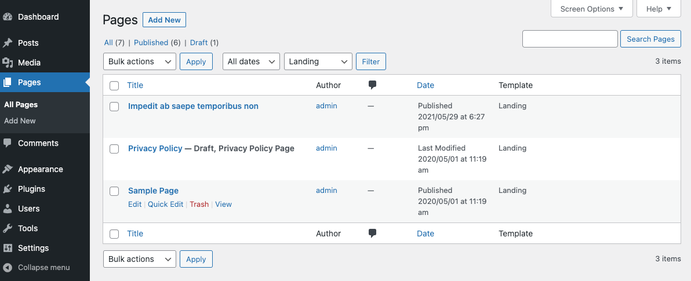691x281 pixels.
Task: Click admin author in Privacy Policy row
Action: [326, 148]
